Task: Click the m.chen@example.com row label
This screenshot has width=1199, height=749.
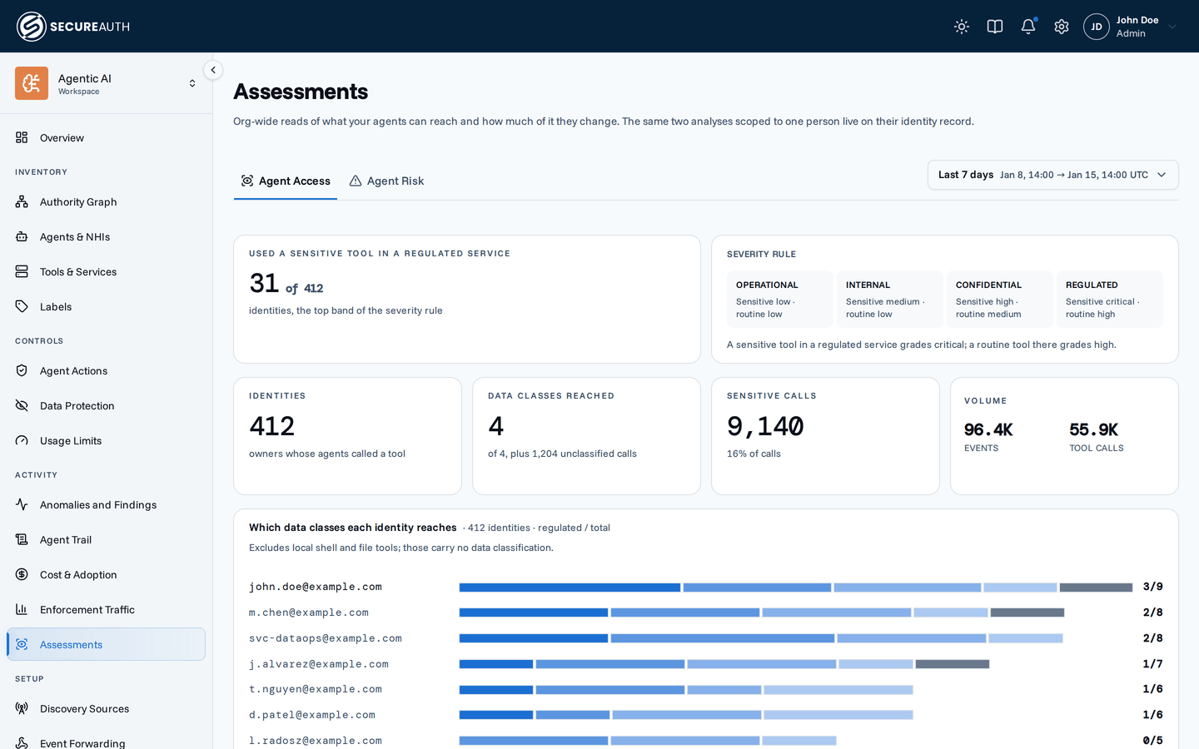Action: tap(309, 613)
